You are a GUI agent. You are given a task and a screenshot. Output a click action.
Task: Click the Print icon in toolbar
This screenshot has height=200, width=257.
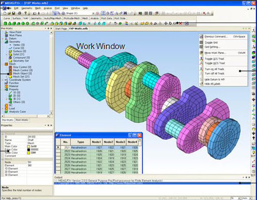click(x=20, y=13)
